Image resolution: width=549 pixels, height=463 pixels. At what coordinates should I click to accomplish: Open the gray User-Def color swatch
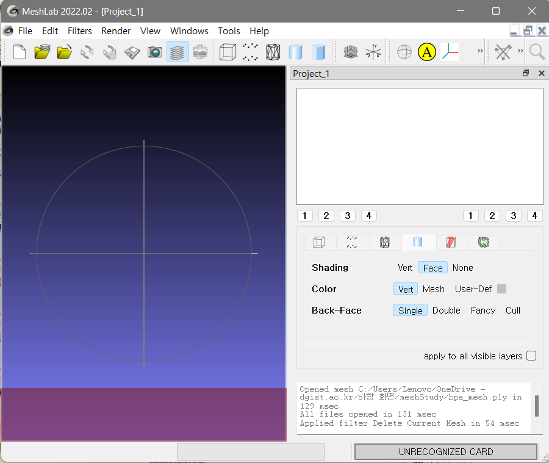coord(502,289)
